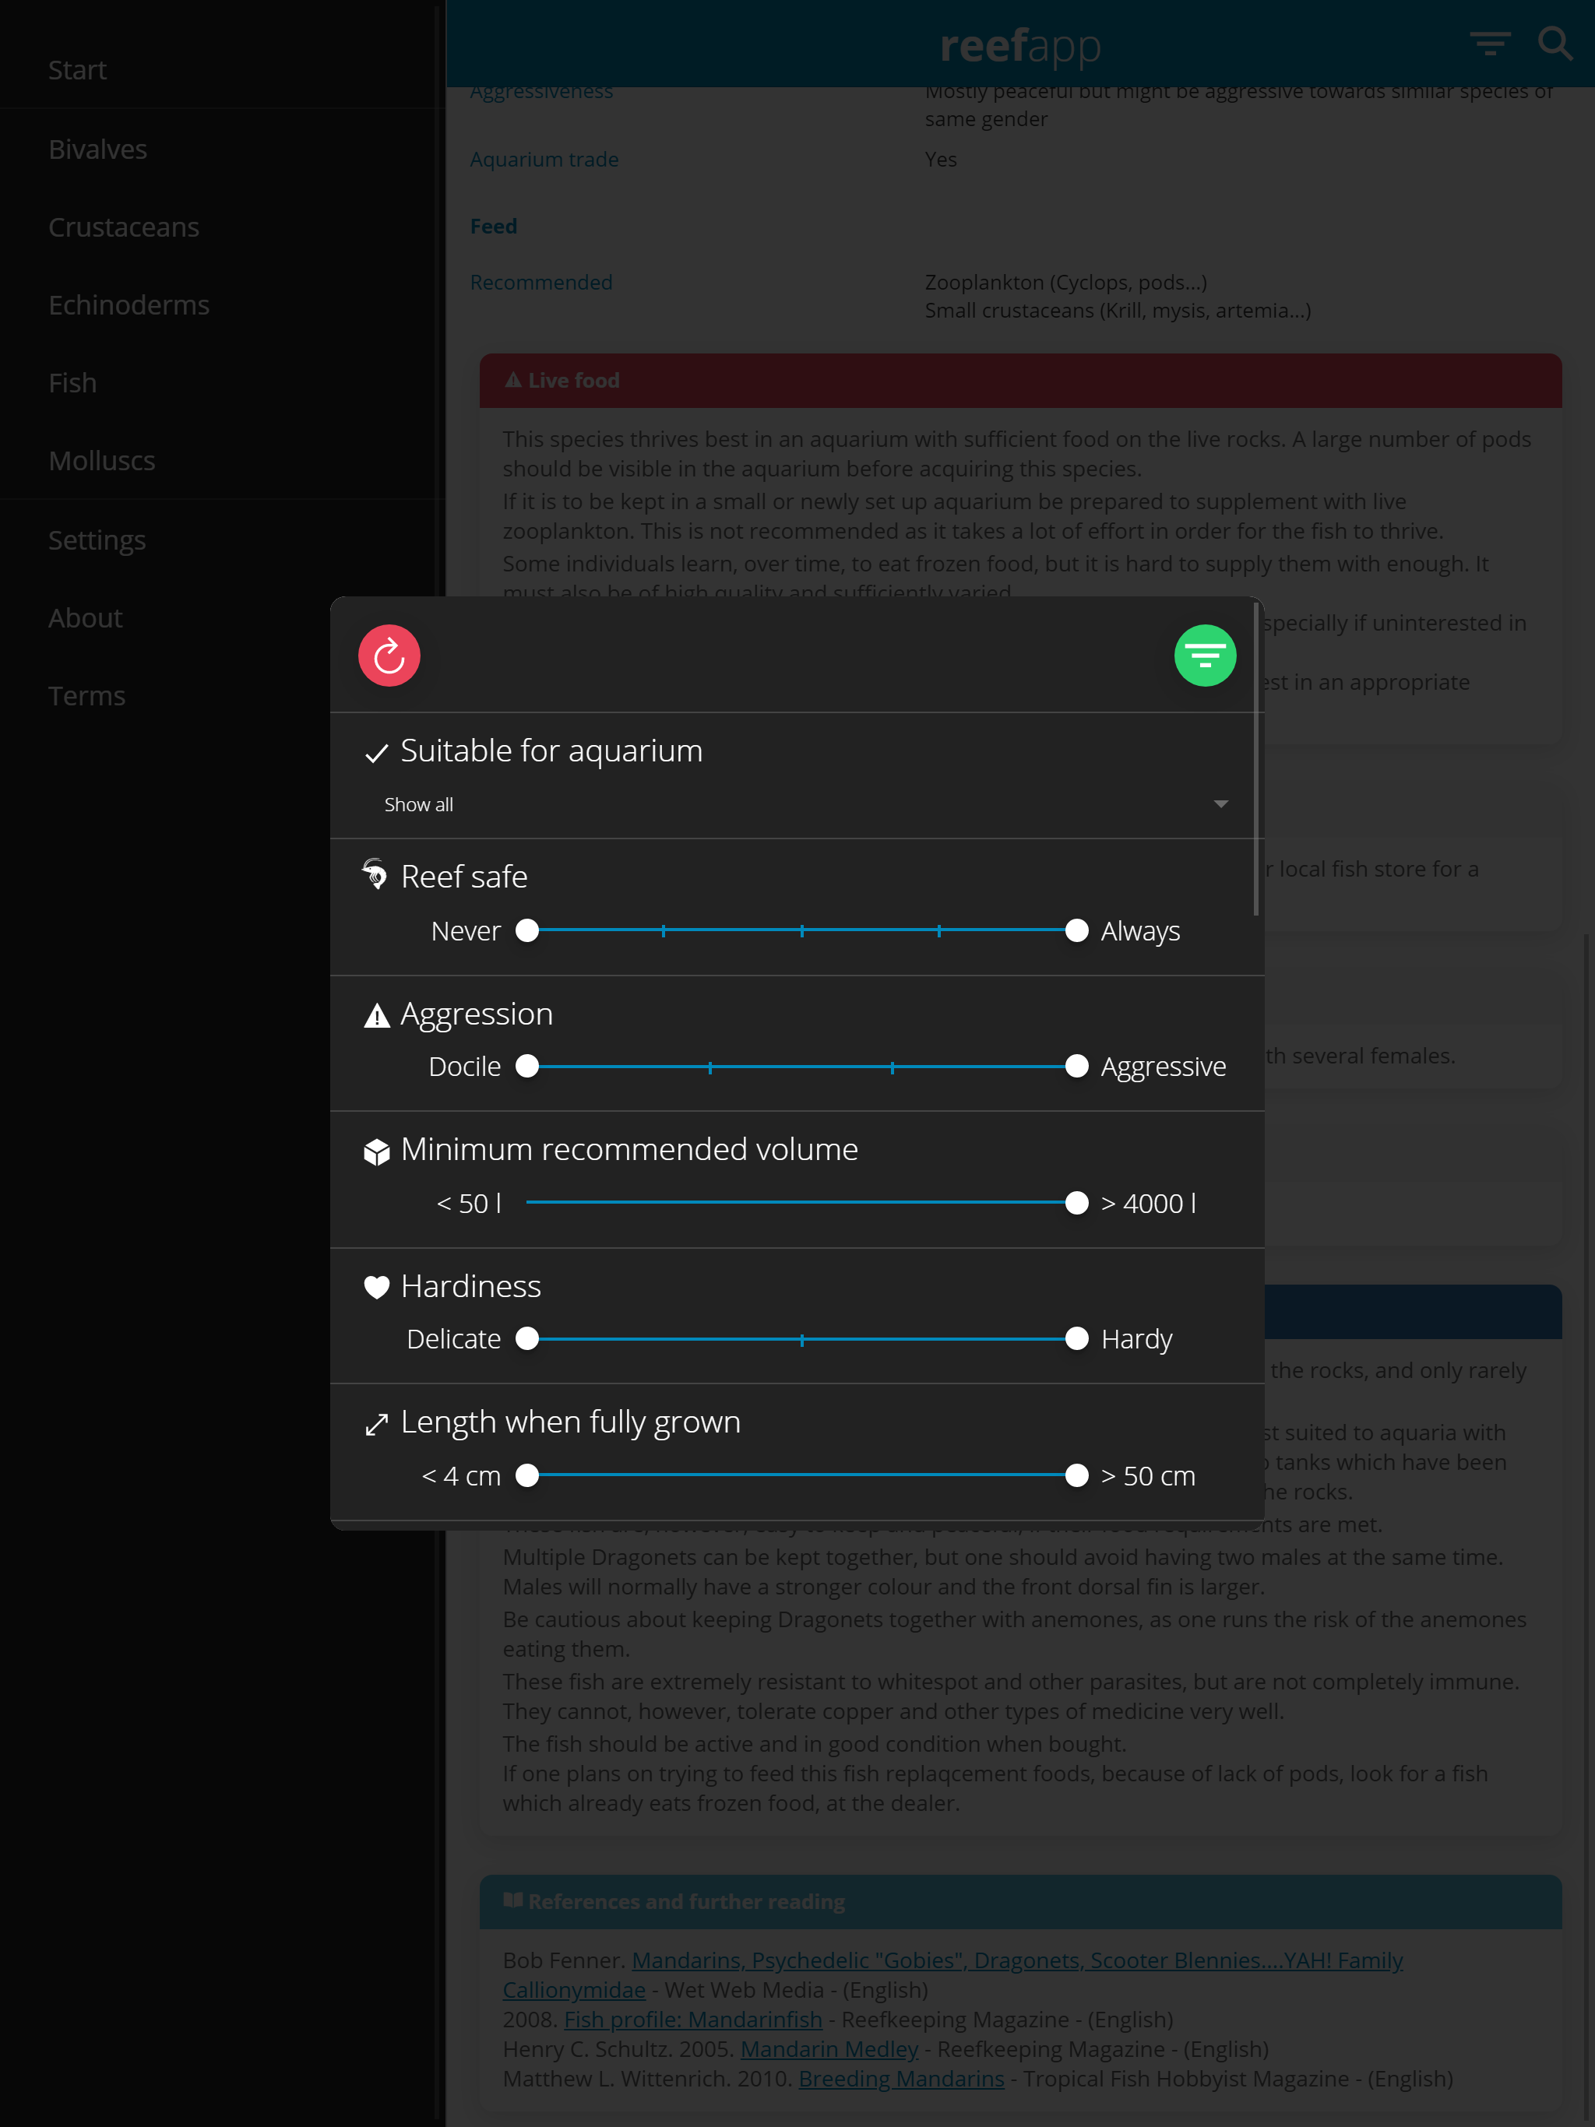This screenshot has height=2127, width=1595.
Task: Open Echinoderms category
Action: [x=220, y=305]
